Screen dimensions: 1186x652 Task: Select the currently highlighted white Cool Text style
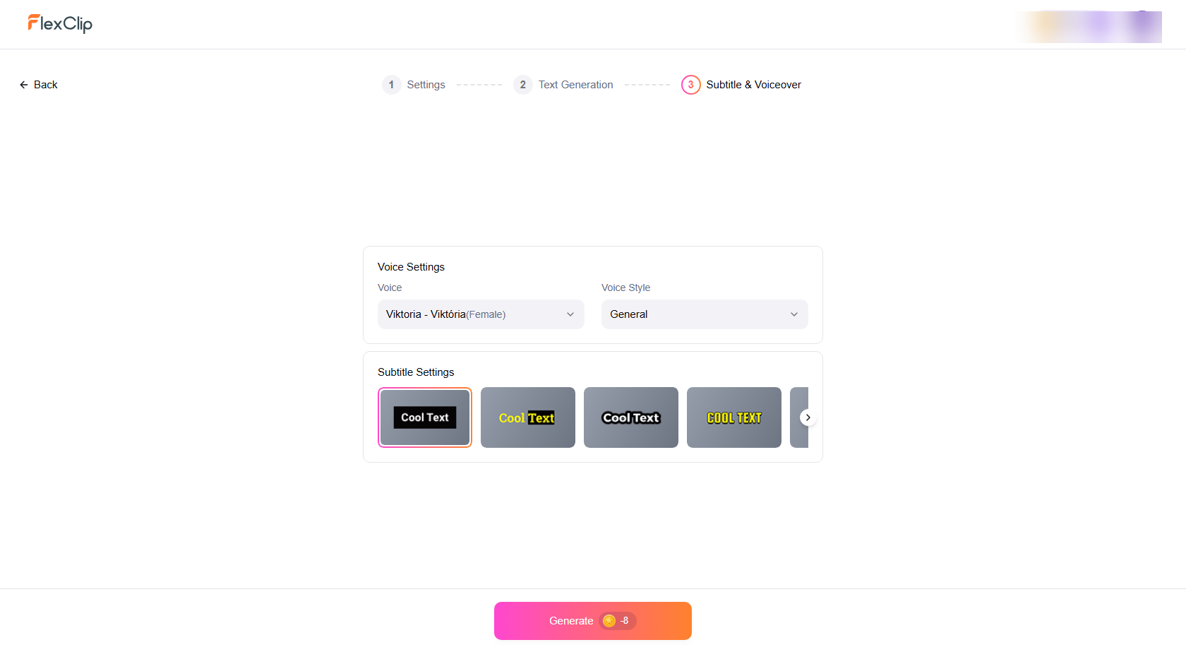[x=425, y=417]
